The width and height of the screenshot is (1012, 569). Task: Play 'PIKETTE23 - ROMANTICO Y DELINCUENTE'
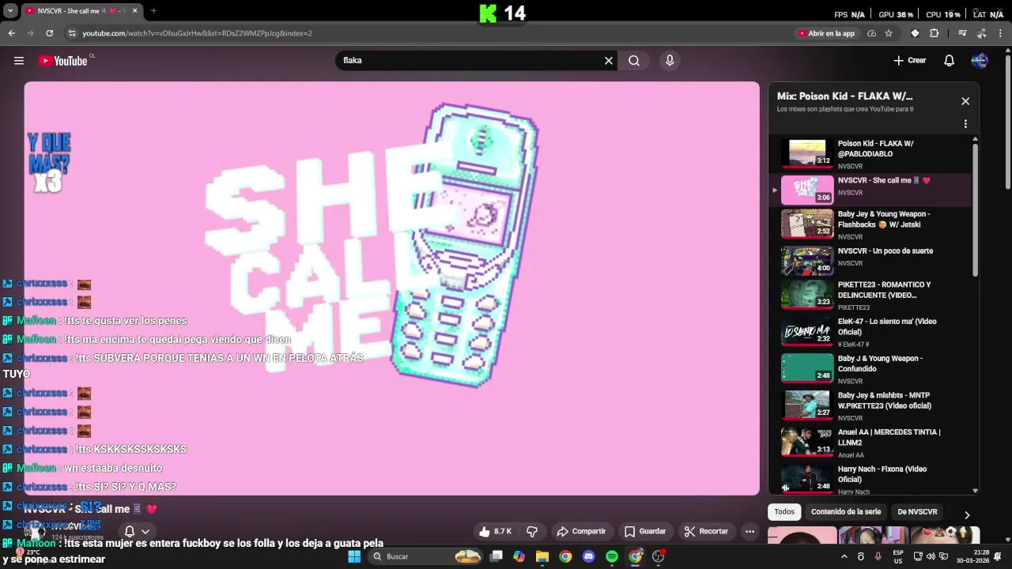870,296
